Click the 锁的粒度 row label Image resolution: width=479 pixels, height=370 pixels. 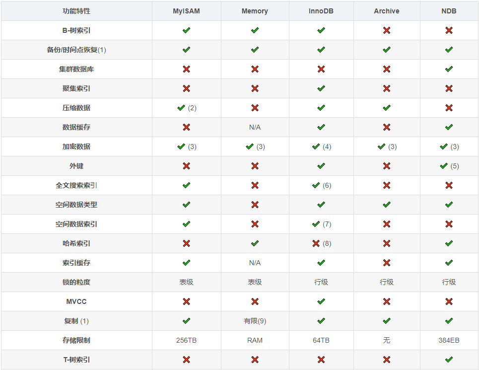tap(76, 282)
